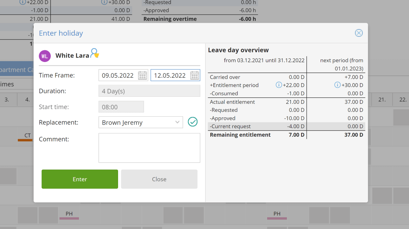Viewport: 409px width, 229px height.
Task: Click the info icon next to Entitlement period
Action: point(279,85)
